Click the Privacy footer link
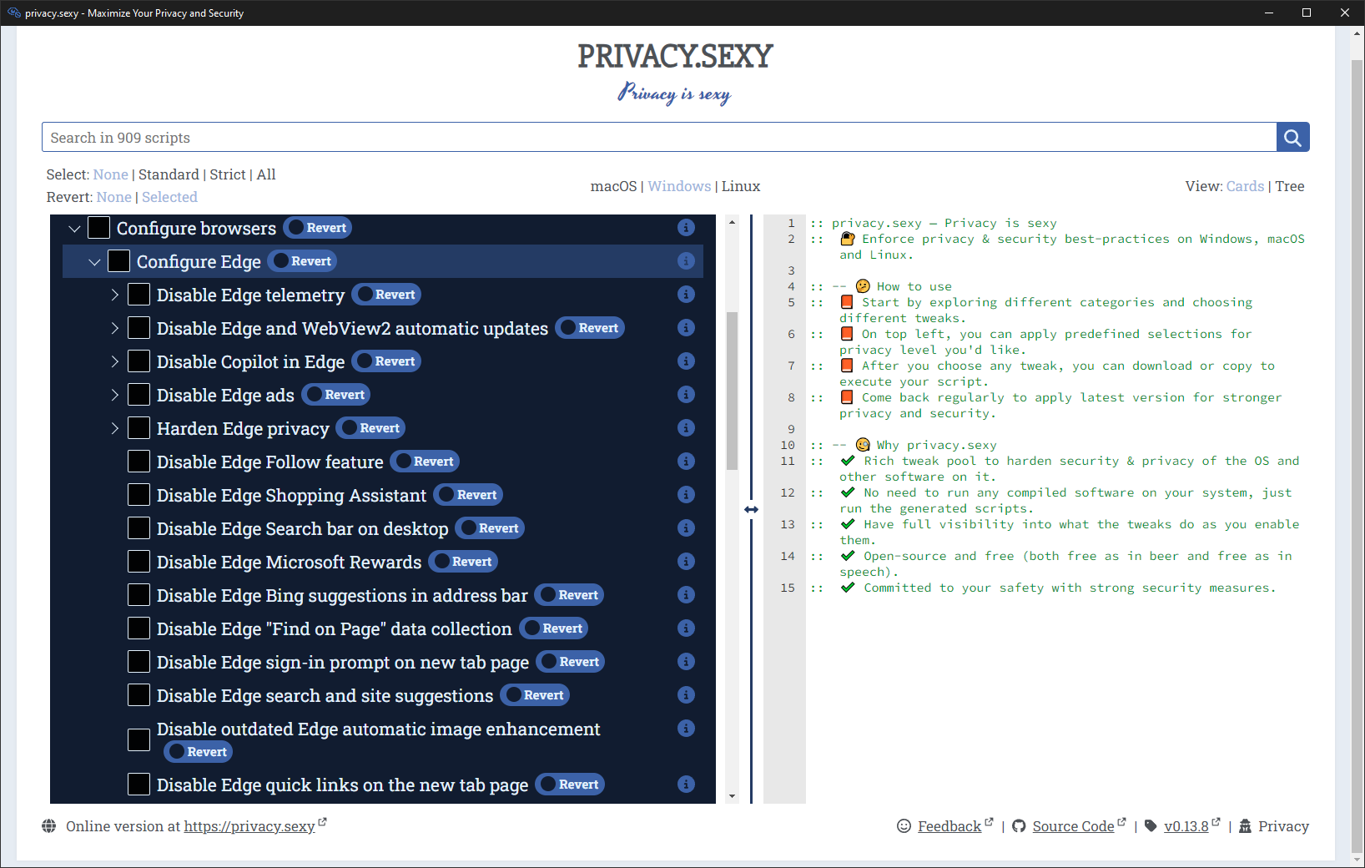 [1283, 826]
